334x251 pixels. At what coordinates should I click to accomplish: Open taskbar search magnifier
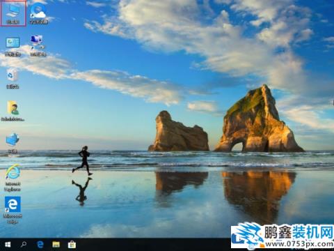pyautogui.click(x=24, y=245)
